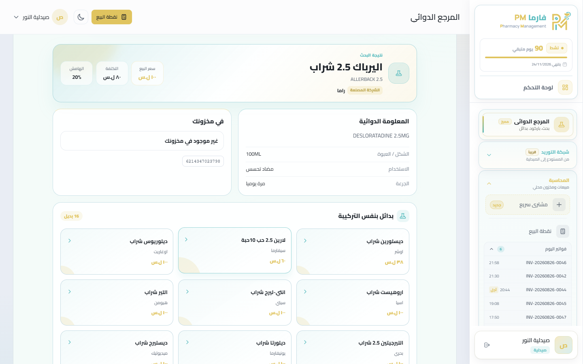Open invoice INV-20260826-0046
This screenshot has width=583, height=364.
point(528,263)
